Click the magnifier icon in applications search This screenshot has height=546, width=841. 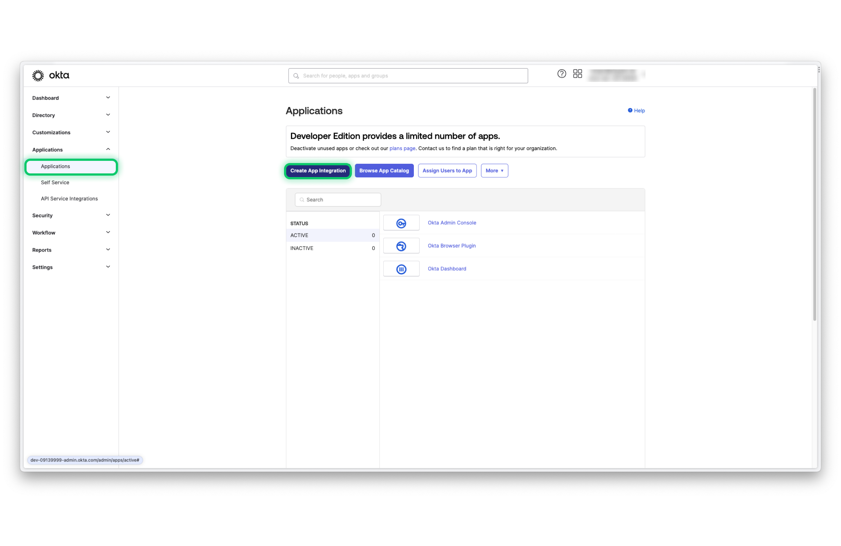[302, 200]
